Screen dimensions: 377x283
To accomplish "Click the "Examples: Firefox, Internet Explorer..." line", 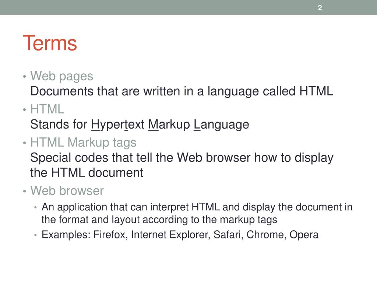I will (x=180, y=235).
